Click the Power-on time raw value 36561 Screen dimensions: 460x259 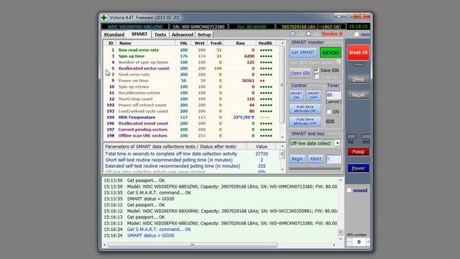(x=248, y=81)
